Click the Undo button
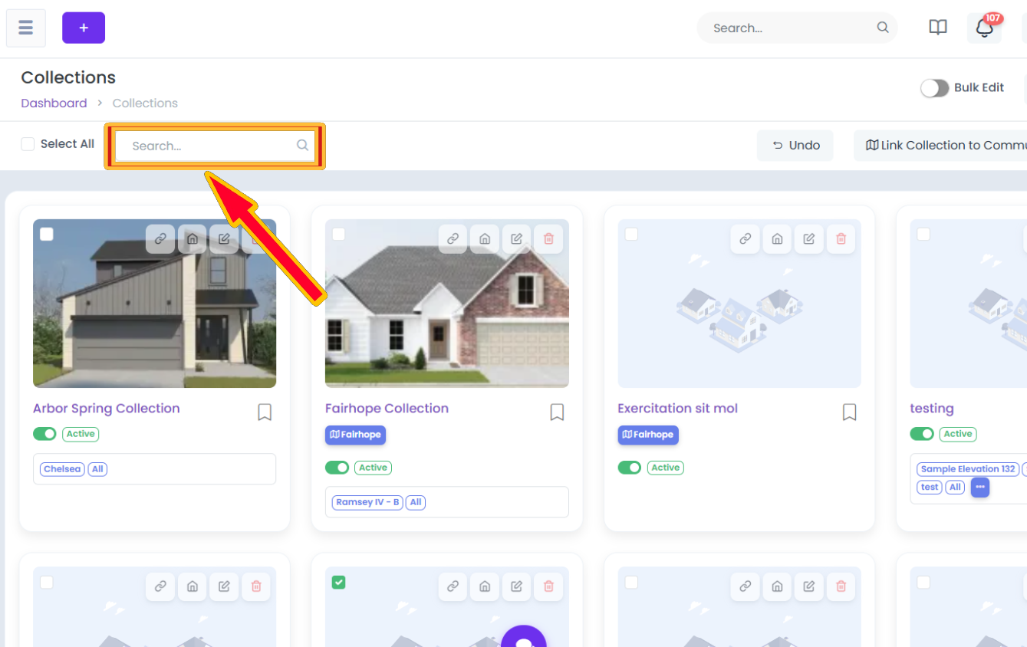1027x647 pixels. [795, 145]
